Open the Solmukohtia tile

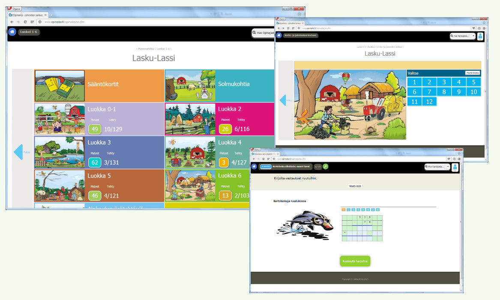coord(219,86)
